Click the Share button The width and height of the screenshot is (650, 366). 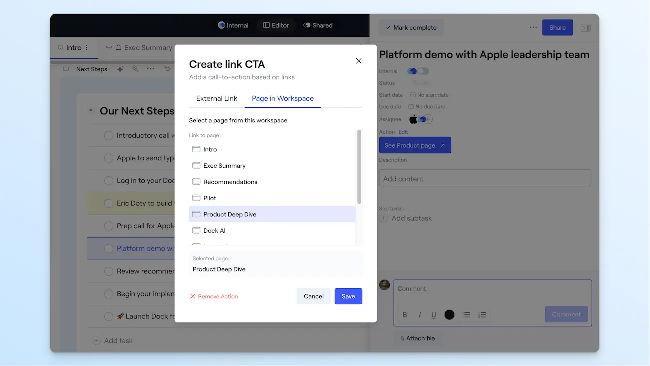557,28
